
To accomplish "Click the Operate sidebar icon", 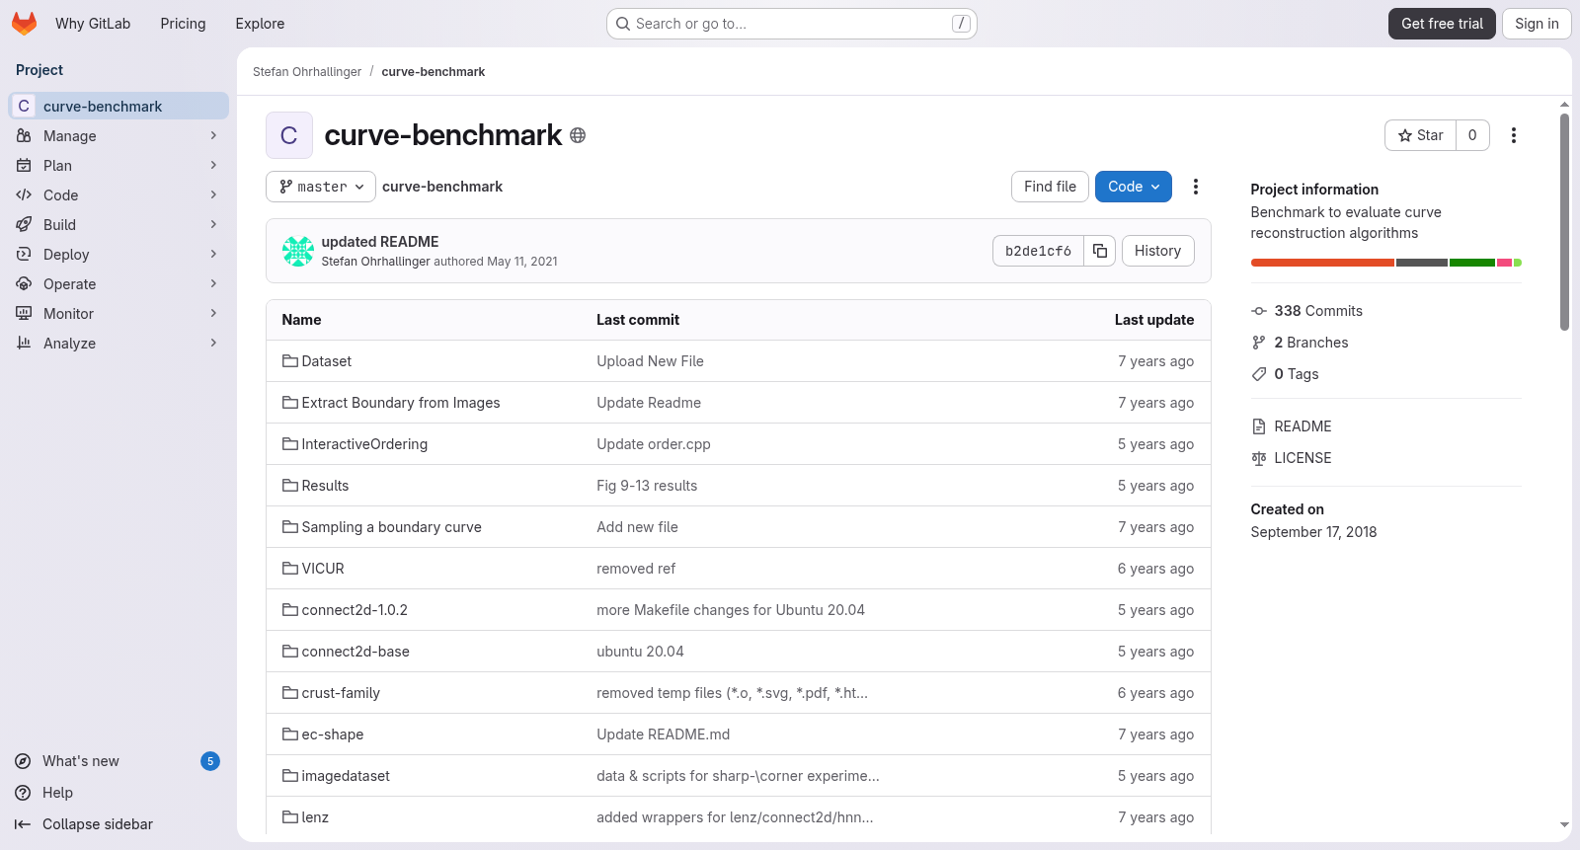I will coord(24,284).
